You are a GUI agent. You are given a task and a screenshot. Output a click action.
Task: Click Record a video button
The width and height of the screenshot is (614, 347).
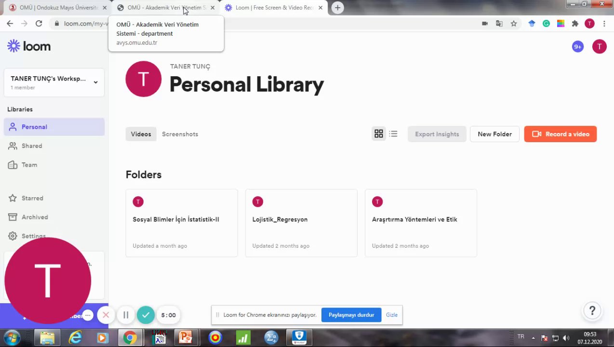[x=560, y=134]
